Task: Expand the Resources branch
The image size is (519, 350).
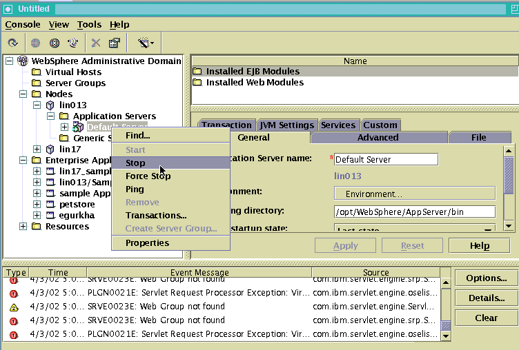Action: pos(23,227)
